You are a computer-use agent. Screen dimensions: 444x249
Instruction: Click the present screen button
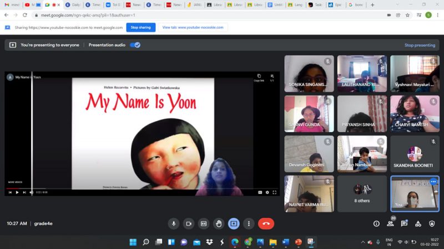pyautogui.click(x=234, y=224)
